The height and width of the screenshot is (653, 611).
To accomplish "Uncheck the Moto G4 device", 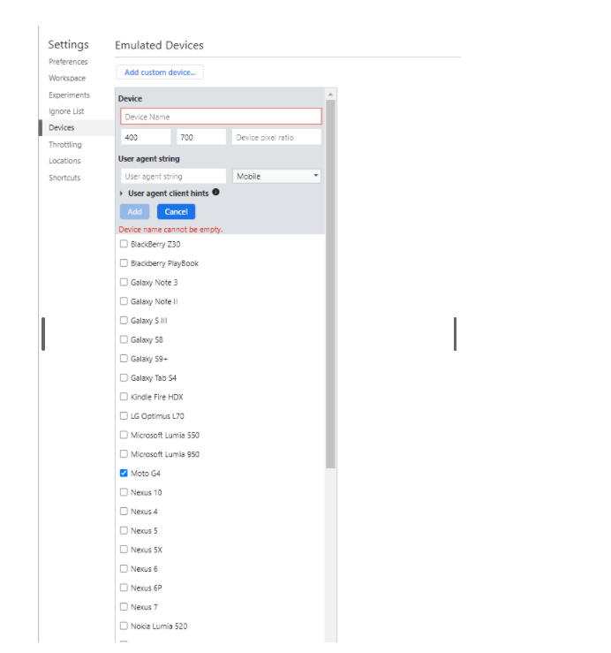I will pyautogui.click(x=124, y=473).
